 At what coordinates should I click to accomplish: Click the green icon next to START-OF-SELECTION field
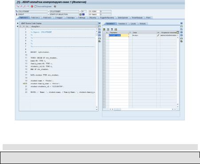80,15
